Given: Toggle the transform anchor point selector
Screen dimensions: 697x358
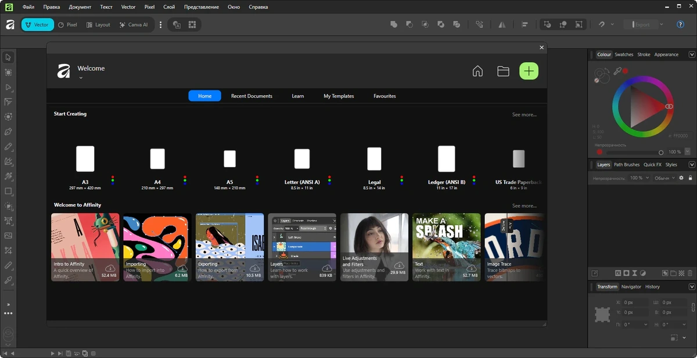Looking at the screenshot, I should tap(602, 314).
